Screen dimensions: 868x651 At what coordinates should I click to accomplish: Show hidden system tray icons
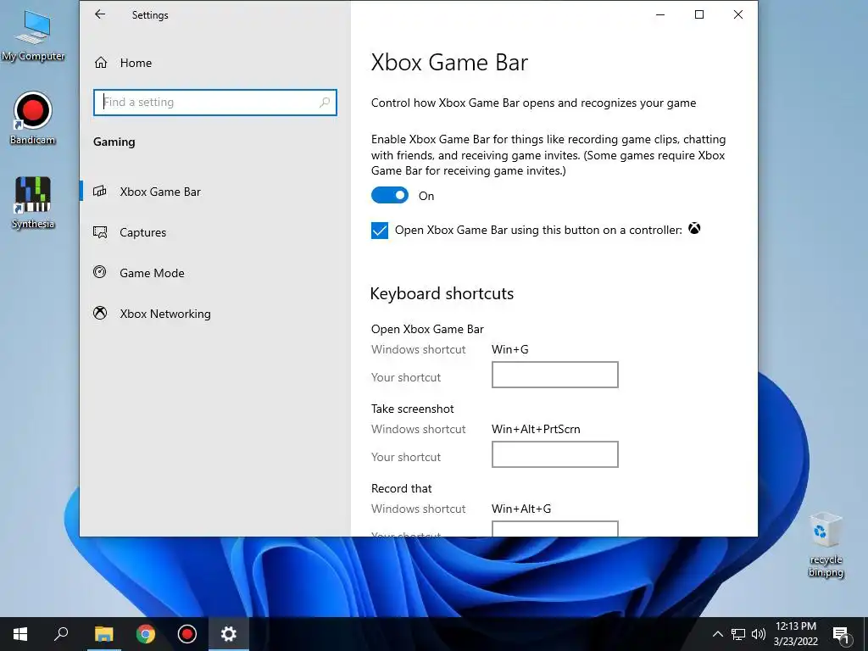click(717, 634)
